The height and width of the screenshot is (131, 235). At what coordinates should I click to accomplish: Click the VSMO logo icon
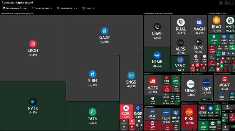pyautogui.click(x=180, y=60)
